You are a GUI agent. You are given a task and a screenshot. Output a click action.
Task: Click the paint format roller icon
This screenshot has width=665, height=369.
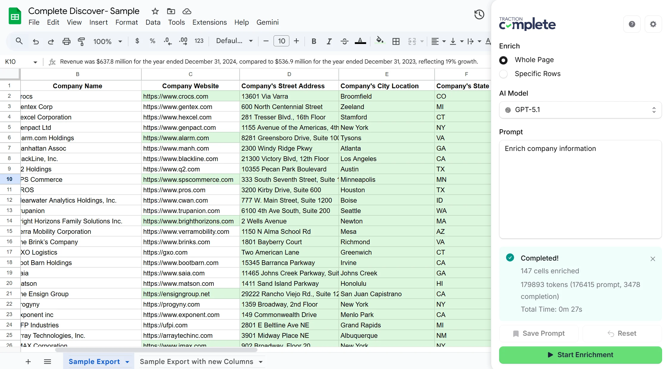[x=81, y=41]
